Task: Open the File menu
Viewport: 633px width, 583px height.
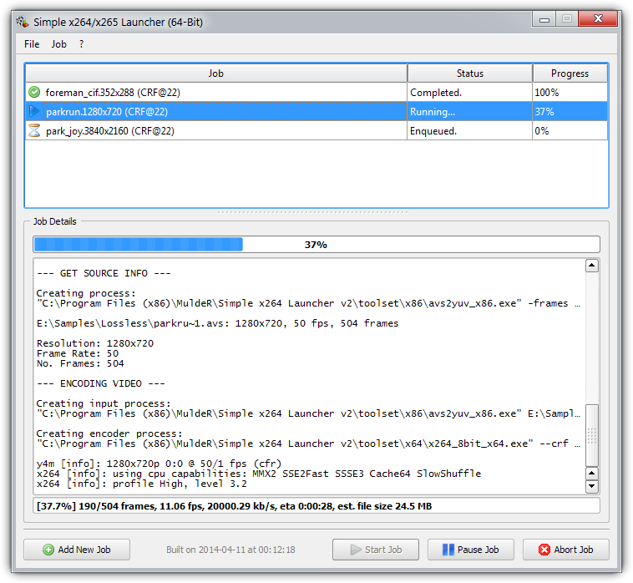Action: [x=32, y=44]
